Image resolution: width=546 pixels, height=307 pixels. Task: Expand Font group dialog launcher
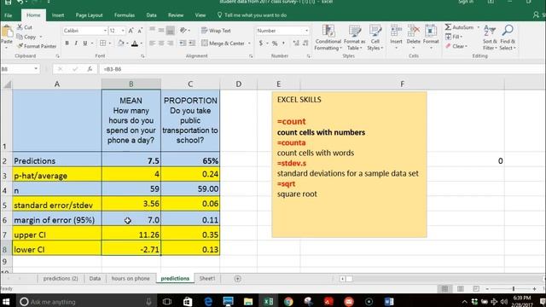(142, 56)
